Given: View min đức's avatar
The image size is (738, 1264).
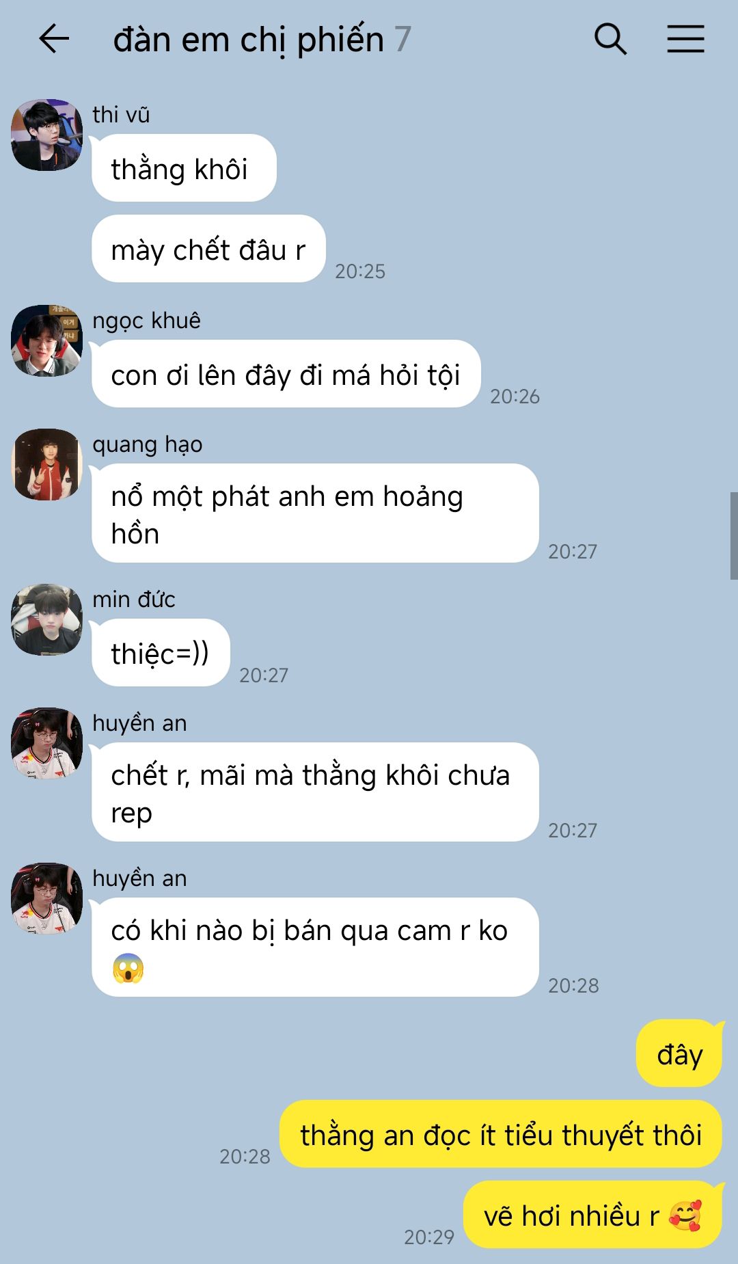Looking at the screenshot, I should [47, 619].
